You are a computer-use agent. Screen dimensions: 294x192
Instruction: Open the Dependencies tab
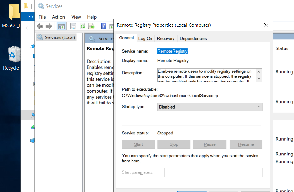193,38
